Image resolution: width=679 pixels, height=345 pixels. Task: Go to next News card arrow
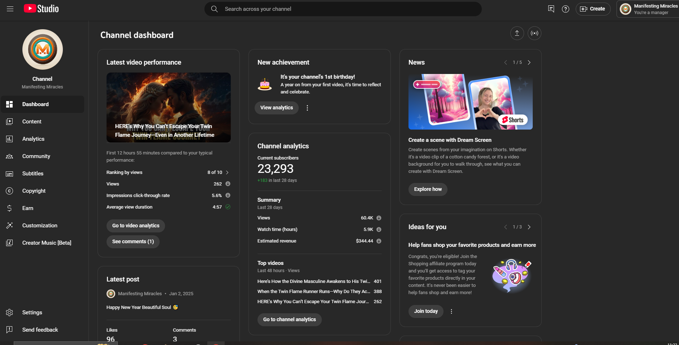(x=529, y=62)
